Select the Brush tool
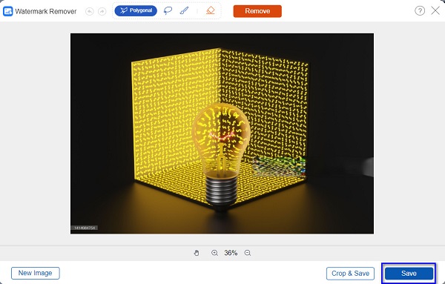 pos(184,11)
